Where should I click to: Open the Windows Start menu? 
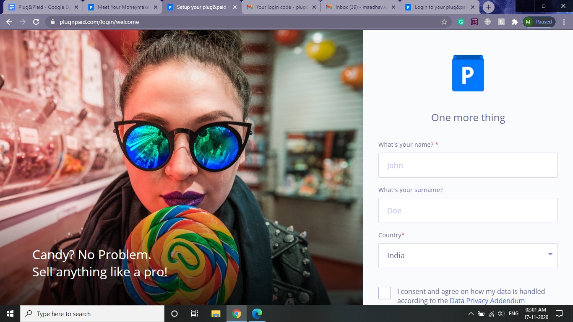tap(10, 314)
